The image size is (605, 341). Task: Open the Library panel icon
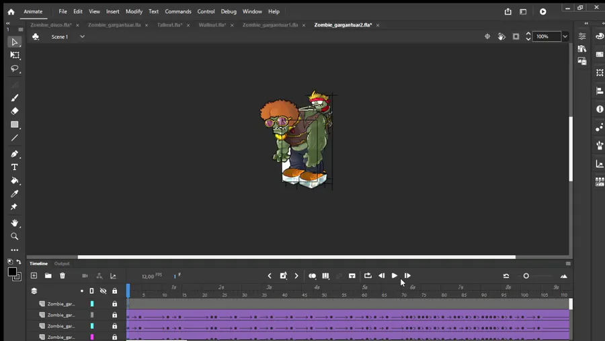(582, 48)
